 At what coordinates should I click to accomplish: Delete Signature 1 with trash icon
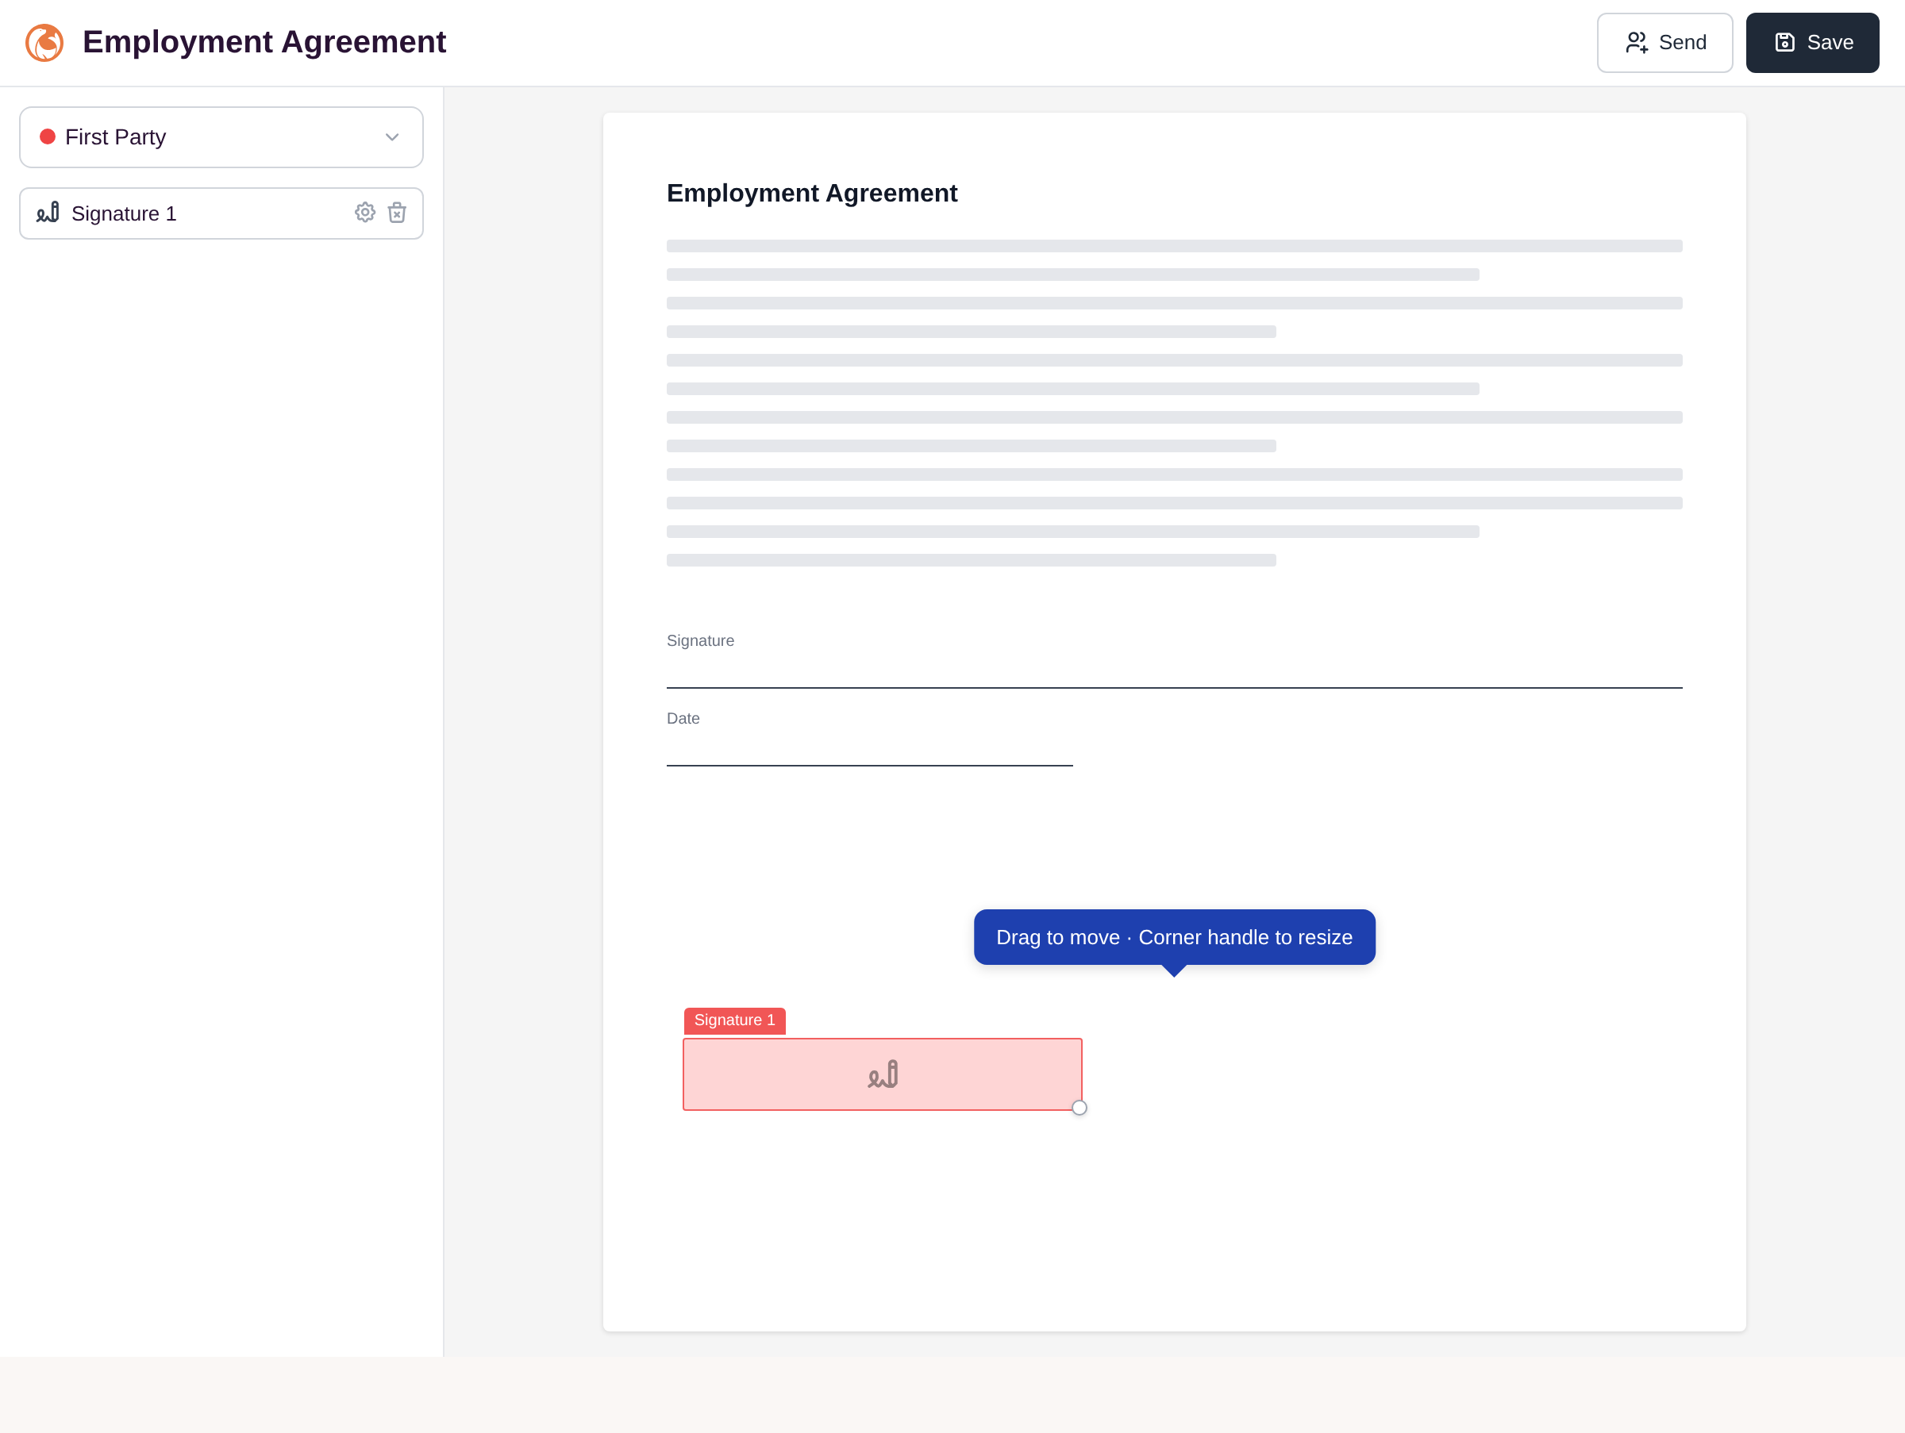tap(397, 213)
